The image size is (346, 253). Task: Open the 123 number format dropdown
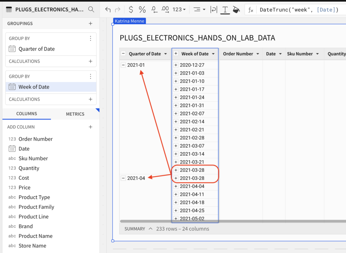[179, 9]
